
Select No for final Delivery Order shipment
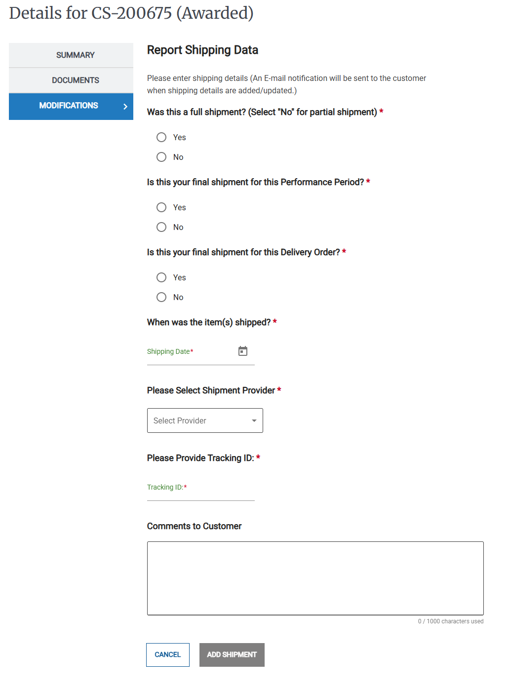point(161,297)
